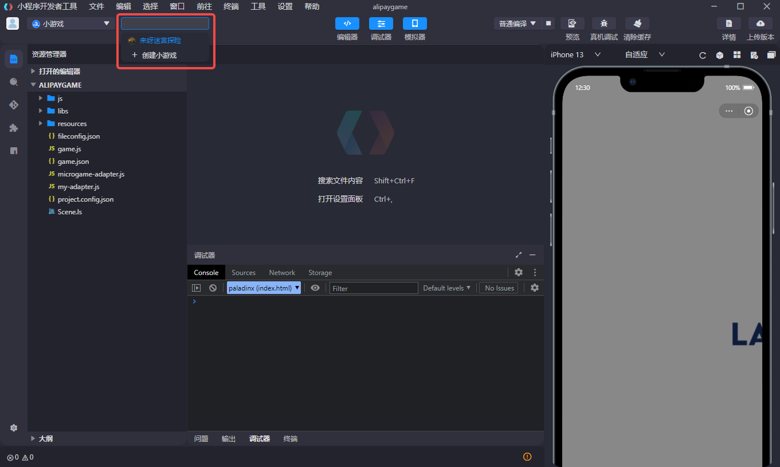
Task: Switch to the Network tab
Action: coord(282,273)
